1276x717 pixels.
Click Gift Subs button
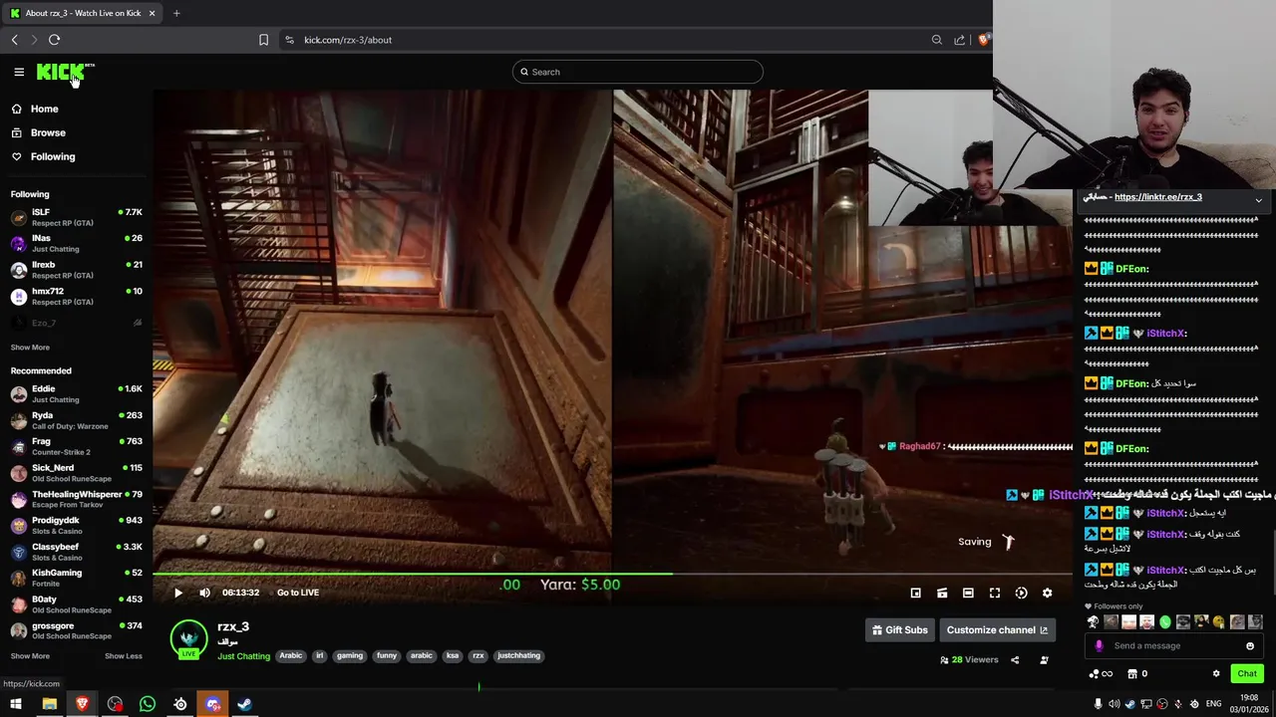point(900,629)
